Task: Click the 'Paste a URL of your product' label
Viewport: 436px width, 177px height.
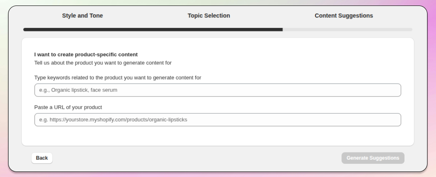Action: pos(68,107)
